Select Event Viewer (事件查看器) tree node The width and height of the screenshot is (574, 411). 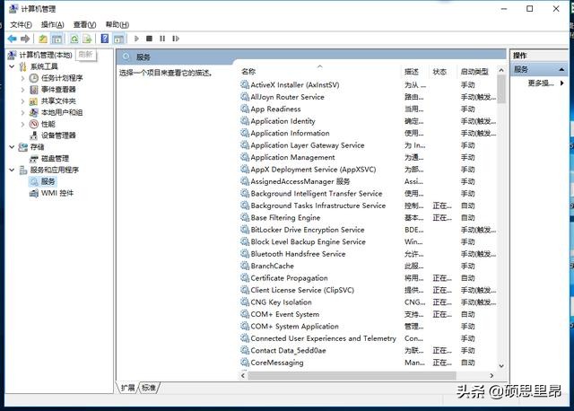tap(58, 90)
